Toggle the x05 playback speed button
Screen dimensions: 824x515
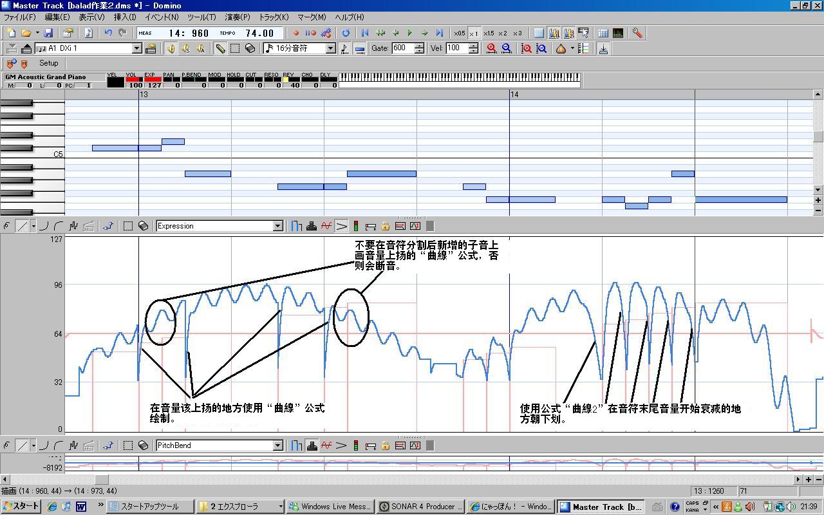[459, 33]
